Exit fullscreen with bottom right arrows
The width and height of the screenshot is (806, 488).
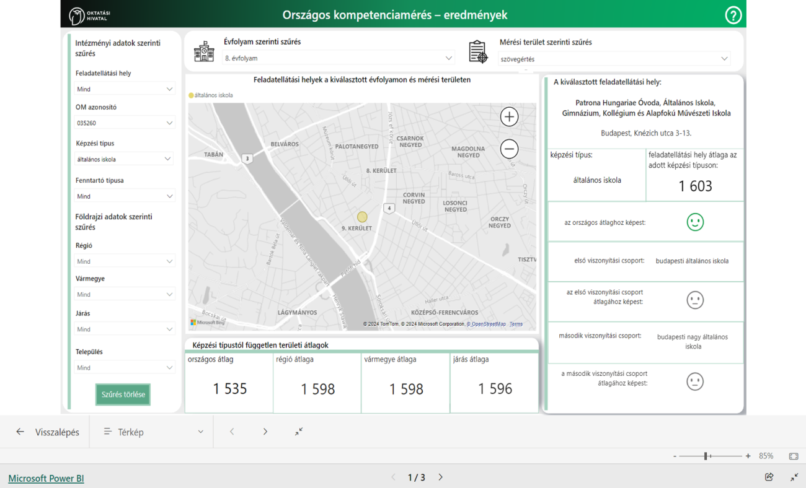pyautogui.click(x=794, y=477)
